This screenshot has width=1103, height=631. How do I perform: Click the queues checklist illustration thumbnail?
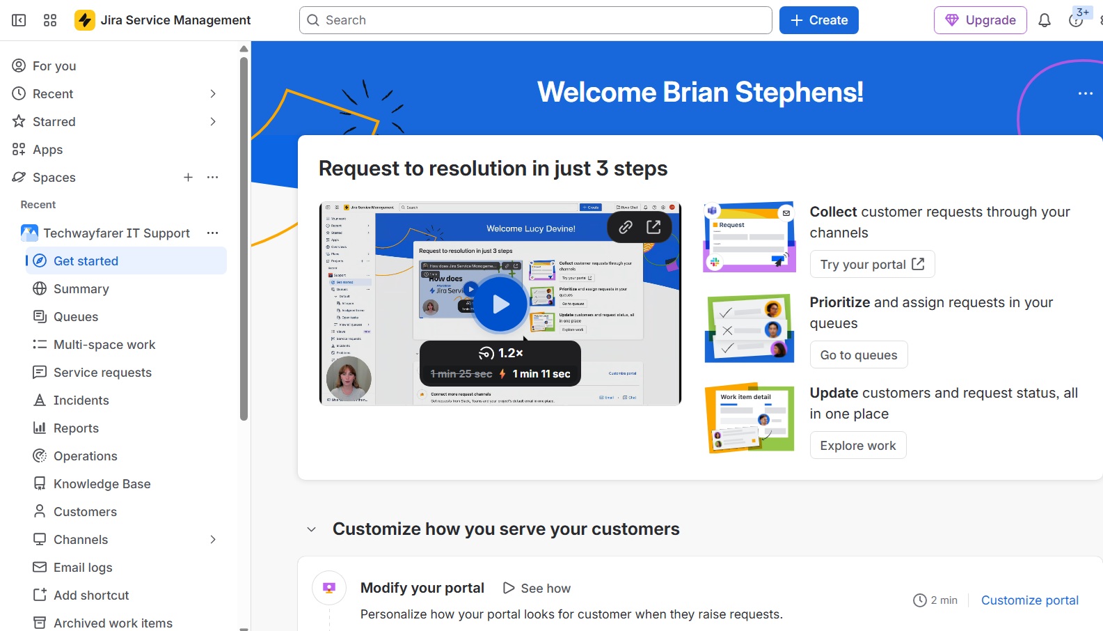point(749,328)
